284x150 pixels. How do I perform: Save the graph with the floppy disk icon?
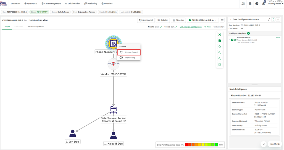pyautogui.click(x=220, y=41)
